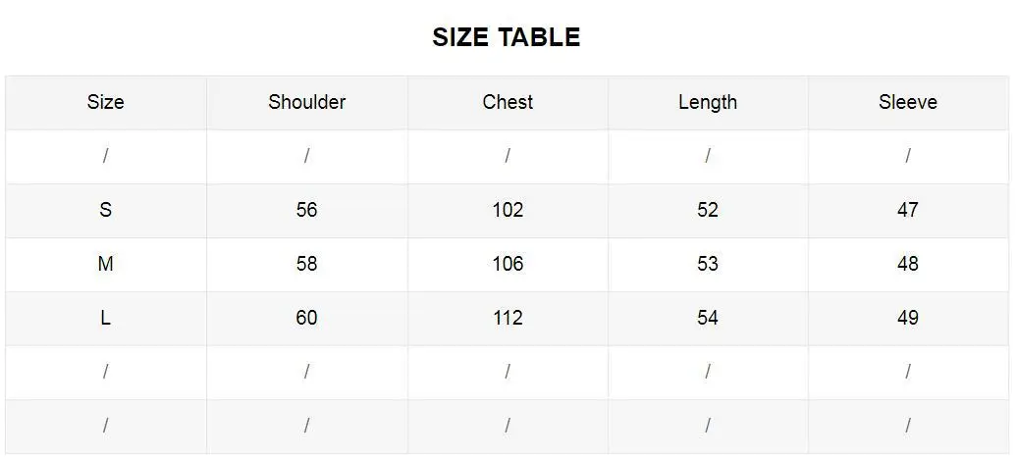
Task: Click the S size row label
Action: click(x=106, y=210)
